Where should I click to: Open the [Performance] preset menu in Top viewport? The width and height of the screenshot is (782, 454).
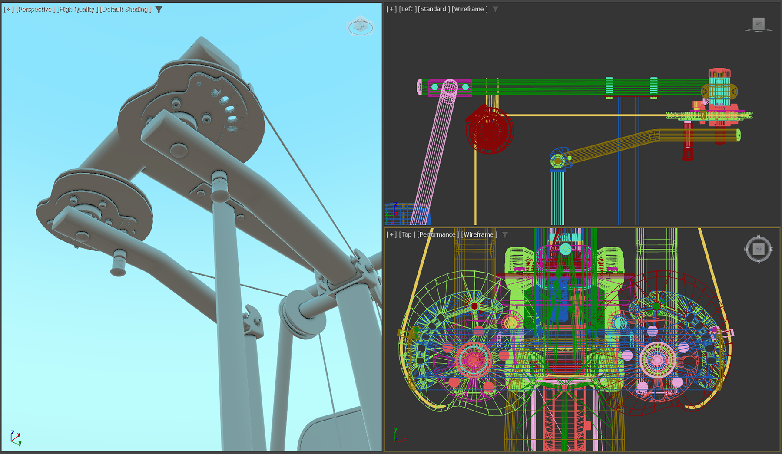click(438, 234)
